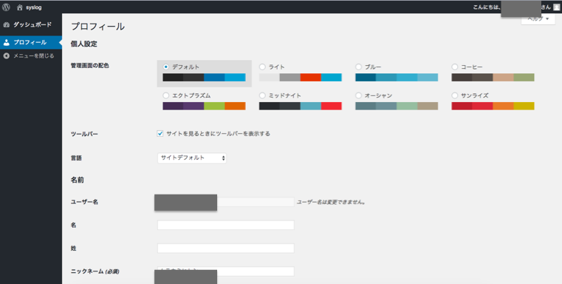Click the ライト palette color bar

(x=301, y=78)
